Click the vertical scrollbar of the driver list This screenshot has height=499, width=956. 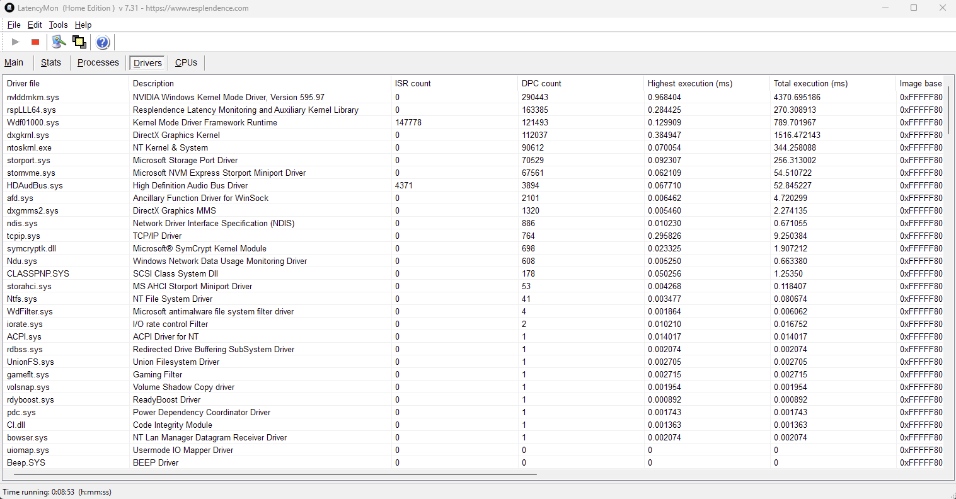click(x=948, y=113)
